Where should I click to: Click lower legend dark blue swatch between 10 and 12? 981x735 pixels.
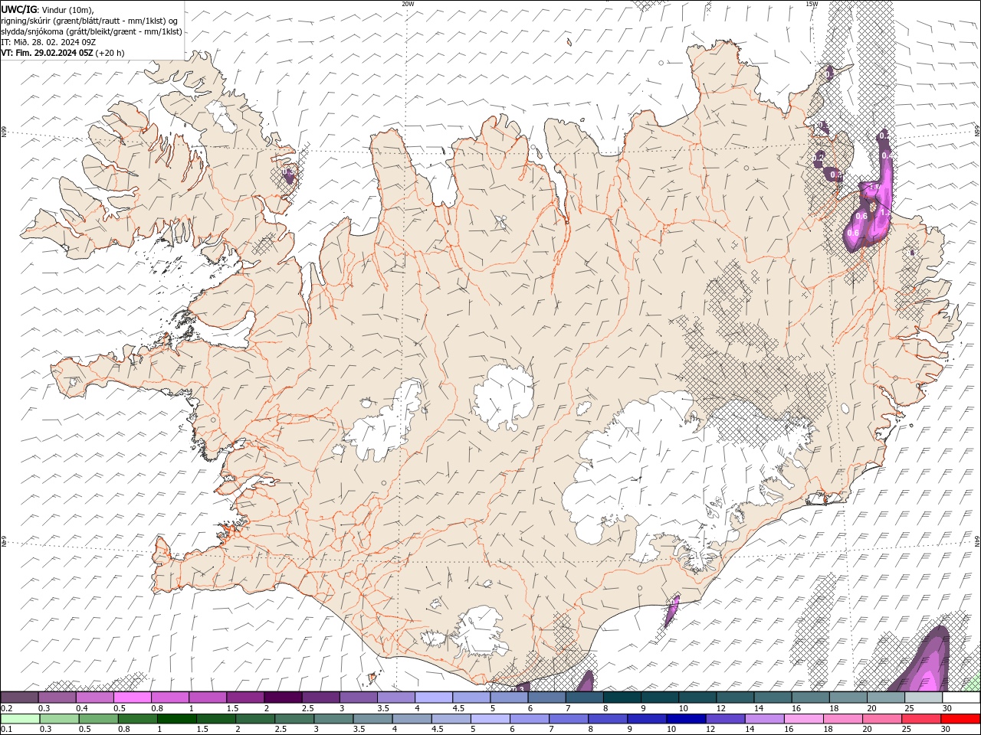point(687,719)
